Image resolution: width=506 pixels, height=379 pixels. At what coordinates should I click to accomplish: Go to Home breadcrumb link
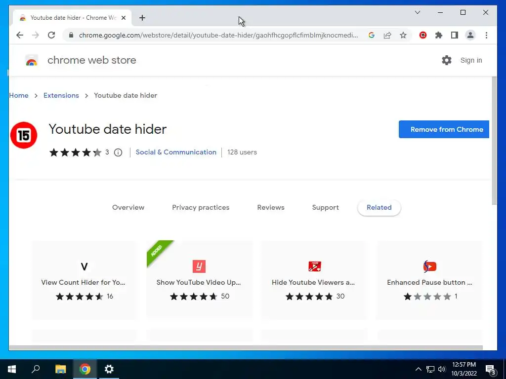[x=18, y=95]
